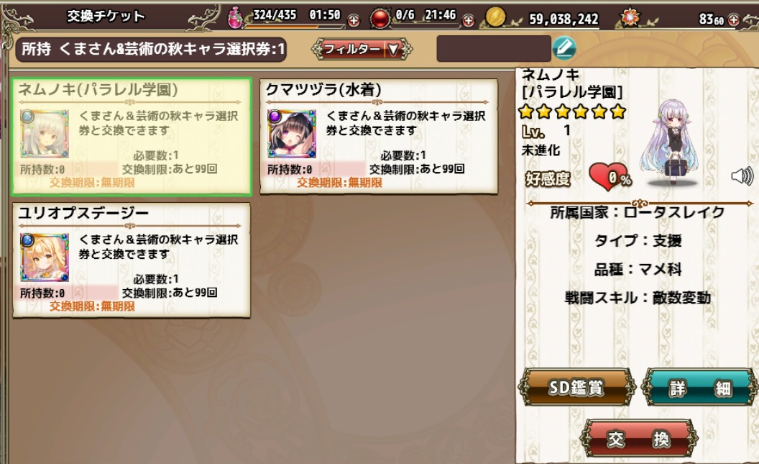Screen dimensions: 759x464
Task: Click クマツヅラ character portrait thumbnail
Action: tap(292, 134)
